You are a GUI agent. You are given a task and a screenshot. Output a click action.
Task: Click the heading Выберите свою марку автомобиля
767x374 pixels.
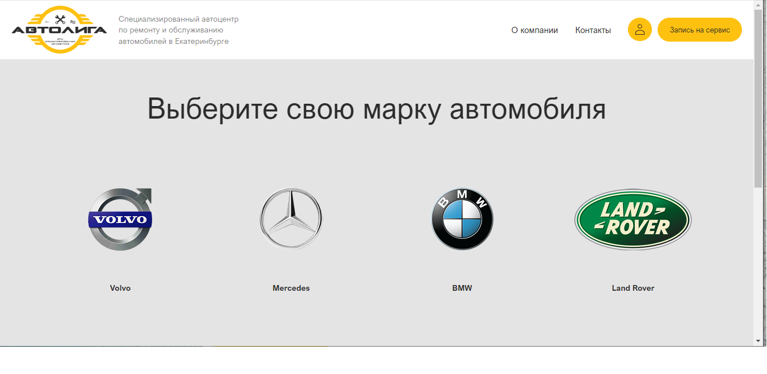coord(377,108)
